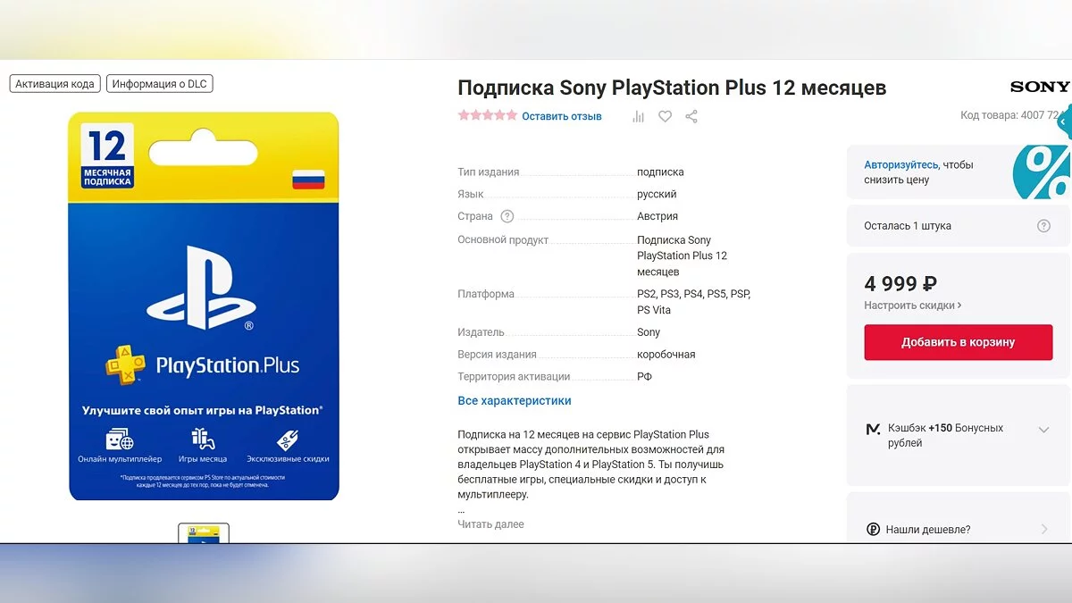
Task: Click the Версия издания value коробочная
Action: [x=666, y=355]
